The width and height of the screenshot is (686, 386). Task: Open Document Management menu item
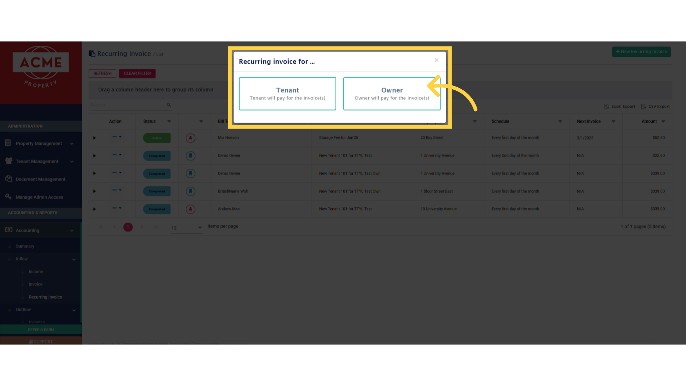(x=40, y=179)
